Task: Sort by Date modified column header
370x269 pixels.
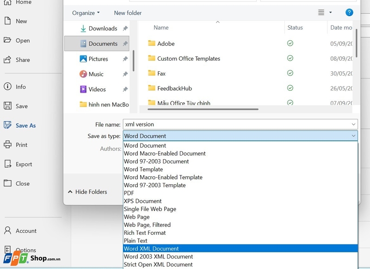Action: point(341,27)
